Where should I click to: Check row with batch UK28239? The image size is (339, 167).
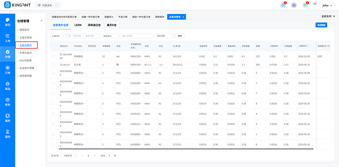tap(53, 94)
